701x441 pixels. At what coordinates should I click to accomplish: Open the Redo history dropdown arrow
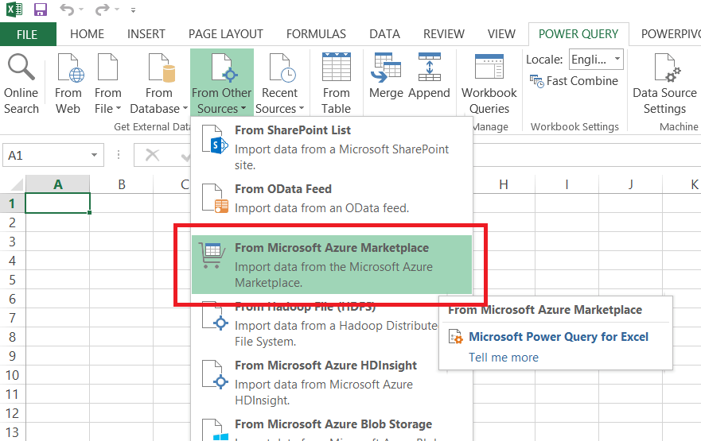[x=117, y=10]
